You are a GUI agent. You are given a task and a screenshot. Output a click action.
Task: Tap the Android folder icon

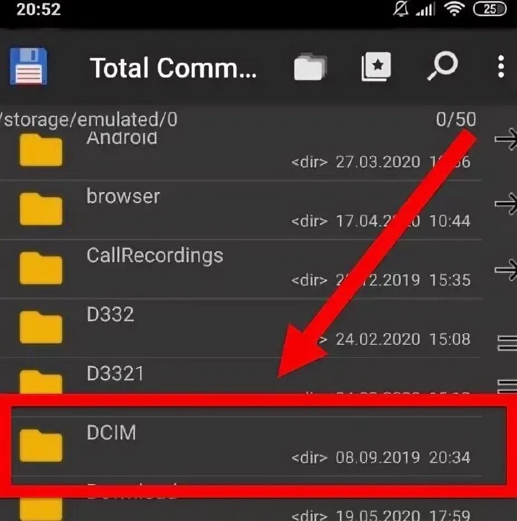41,150
